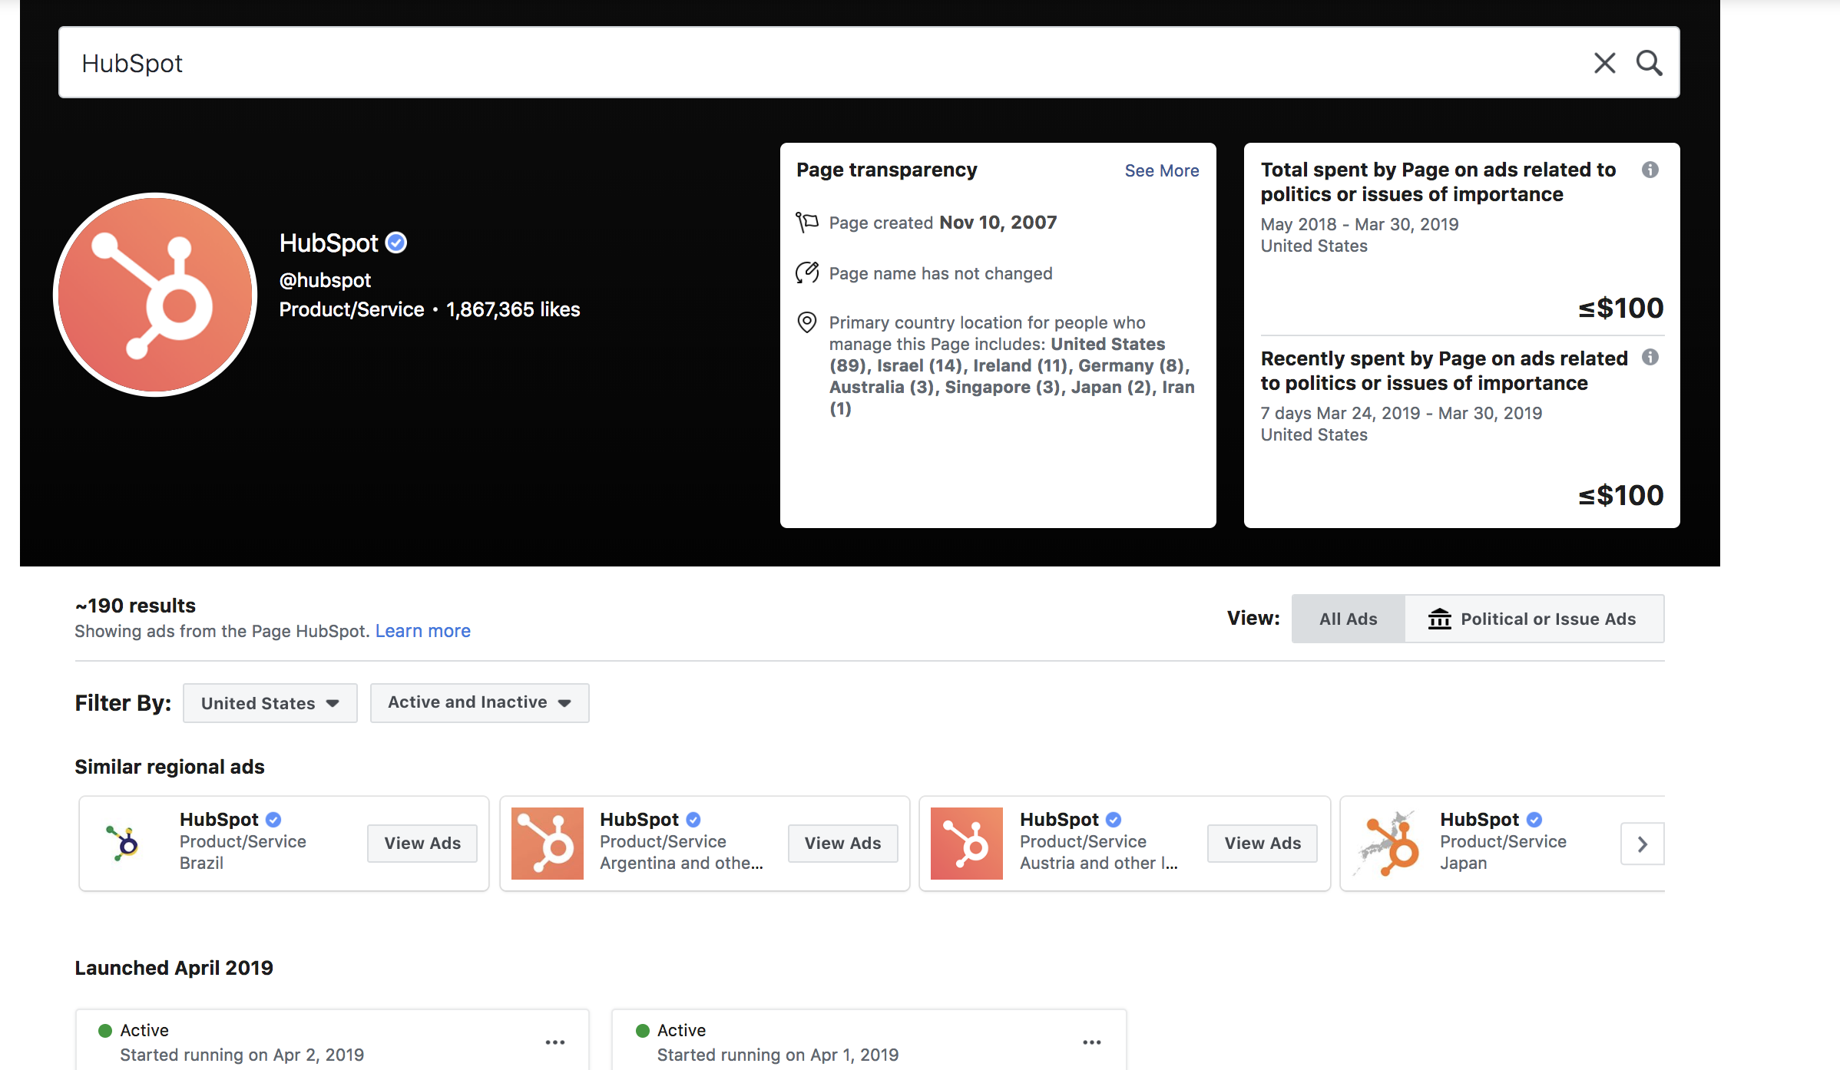
Task: Click the HubSpot Austria logo thumbnail
Action: click(966, 843)
